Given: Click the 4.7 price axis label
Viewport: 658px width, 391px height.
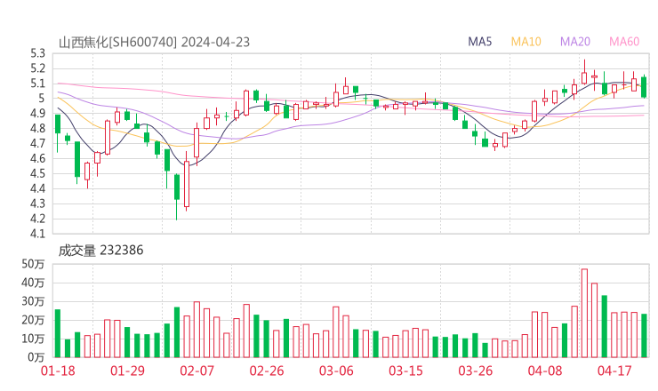Looking at the screenshot, I should (37, 143).
